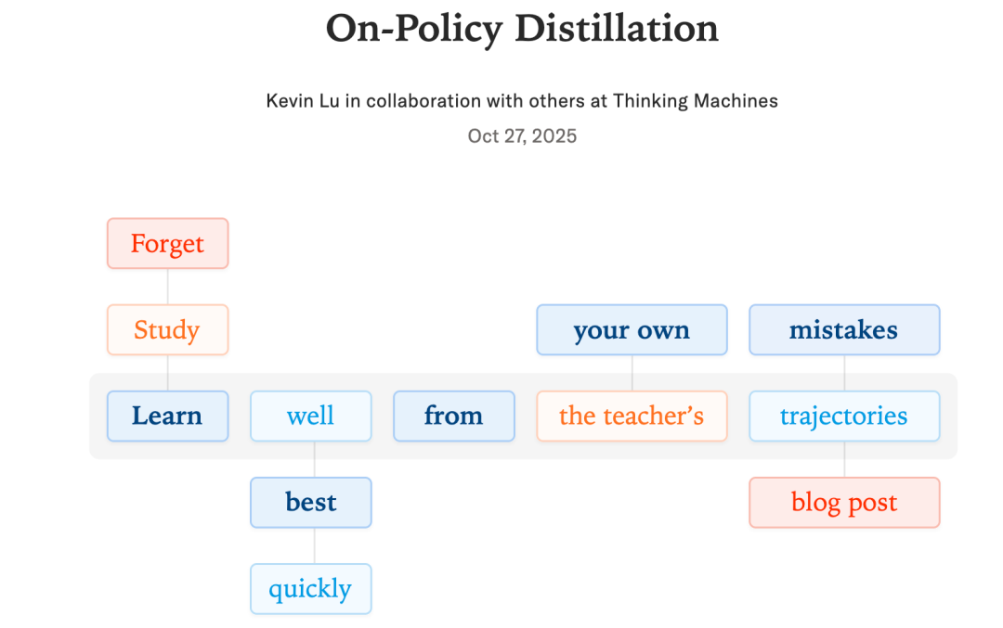Screen dimensions: 1003x628
Task: Pick the "quickly" word chip
Action: (310, 589)
